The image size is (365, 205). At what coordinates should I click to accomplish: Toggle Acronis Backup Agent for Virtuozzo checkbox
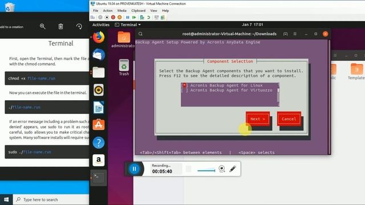pyautogui.click(x=184, y=90)
